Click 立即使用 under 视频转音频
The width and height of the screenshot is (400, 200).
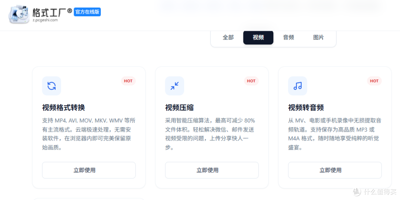(335, 170)
